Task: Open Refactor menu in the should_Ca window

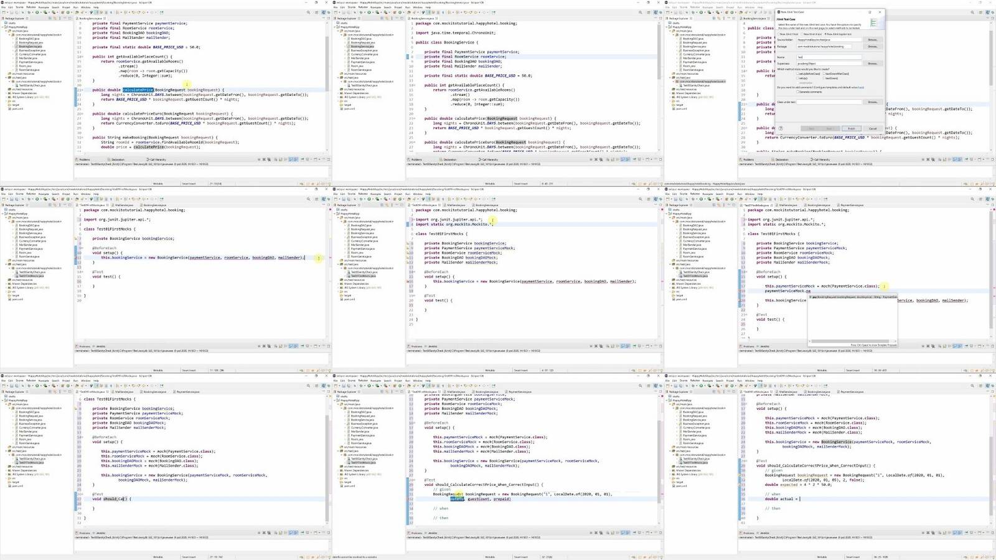Action: [31, 381]
